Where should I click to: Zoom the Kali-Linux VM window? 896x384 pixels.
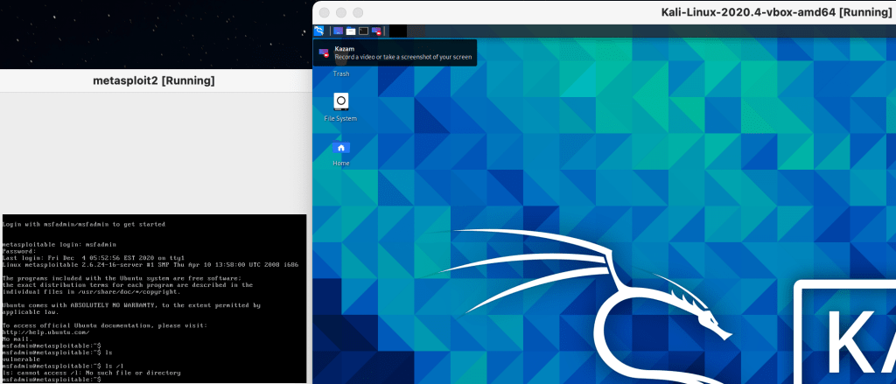point(359,12)
